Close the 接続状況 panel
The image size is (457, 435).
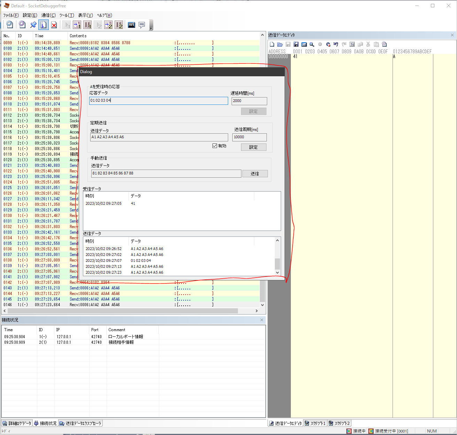[x=262, y=320]
